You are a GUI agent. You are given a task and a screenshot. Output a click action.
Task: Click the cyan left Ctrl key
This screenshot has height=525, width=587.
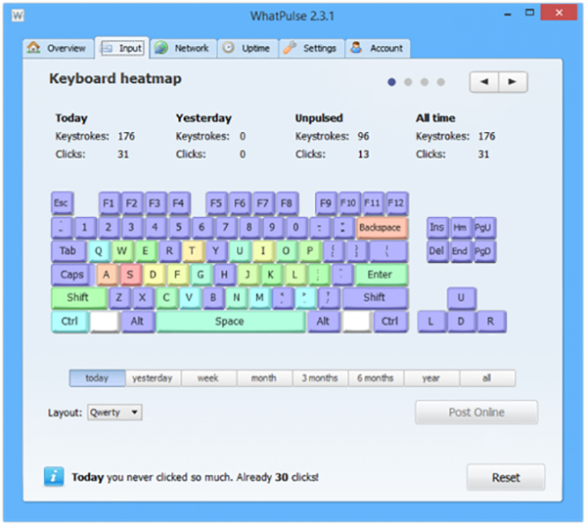point(70,322)
